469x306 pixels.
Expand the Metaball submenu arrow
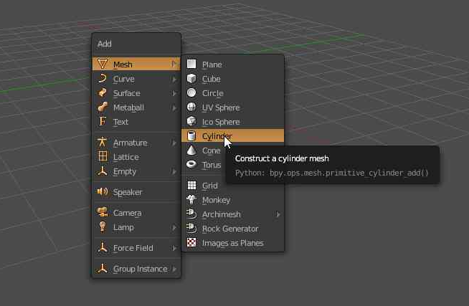coord(174,108)
